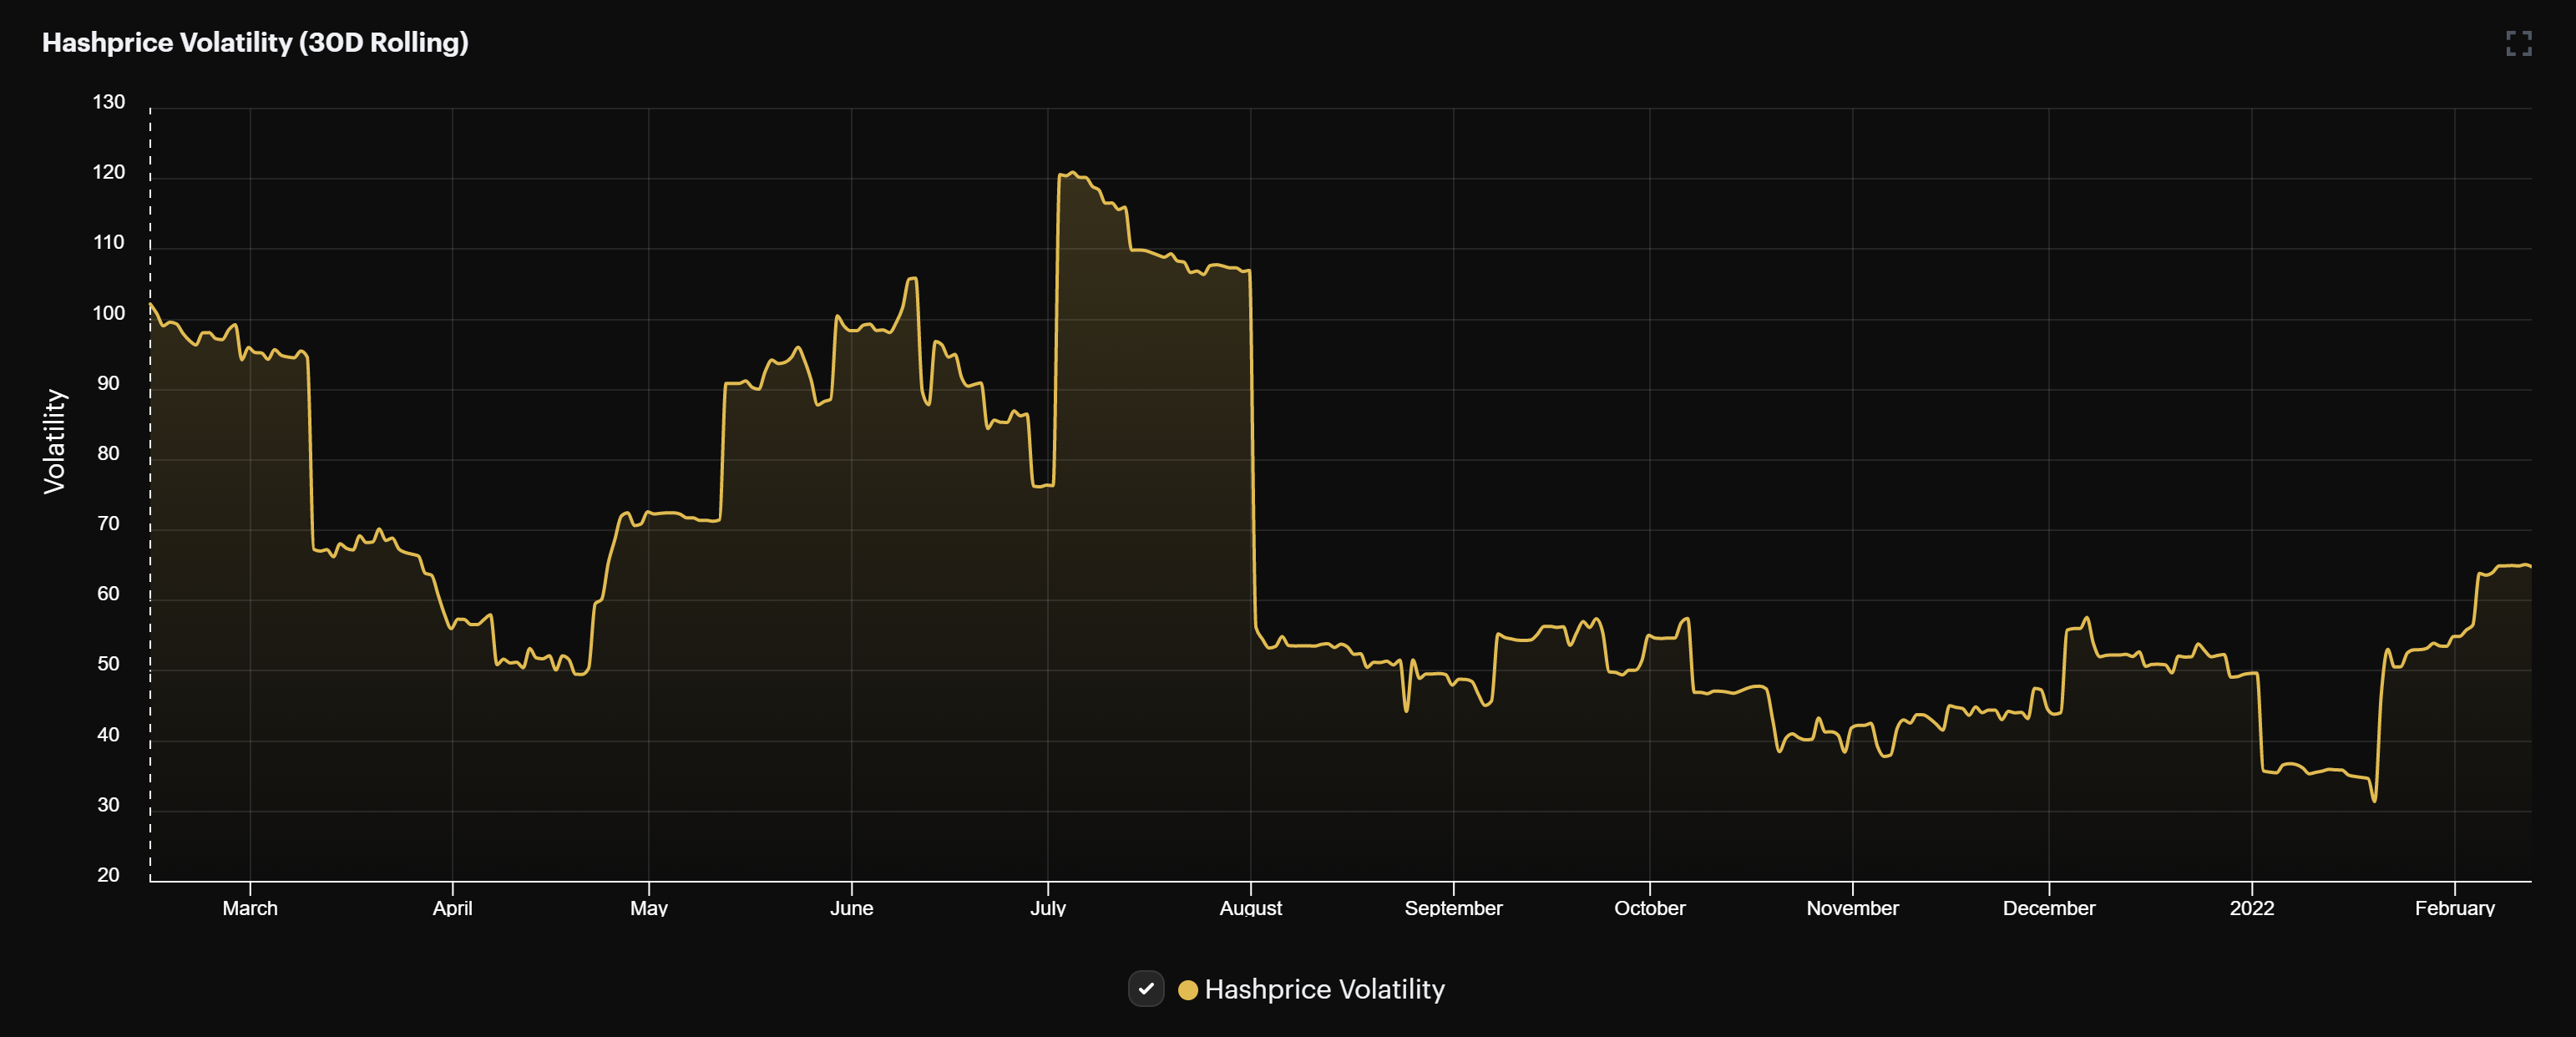Click the October label on the timeline
Image resolution: width=2576 pixels, height=1037 pixels.
(x=1650, y=908)
